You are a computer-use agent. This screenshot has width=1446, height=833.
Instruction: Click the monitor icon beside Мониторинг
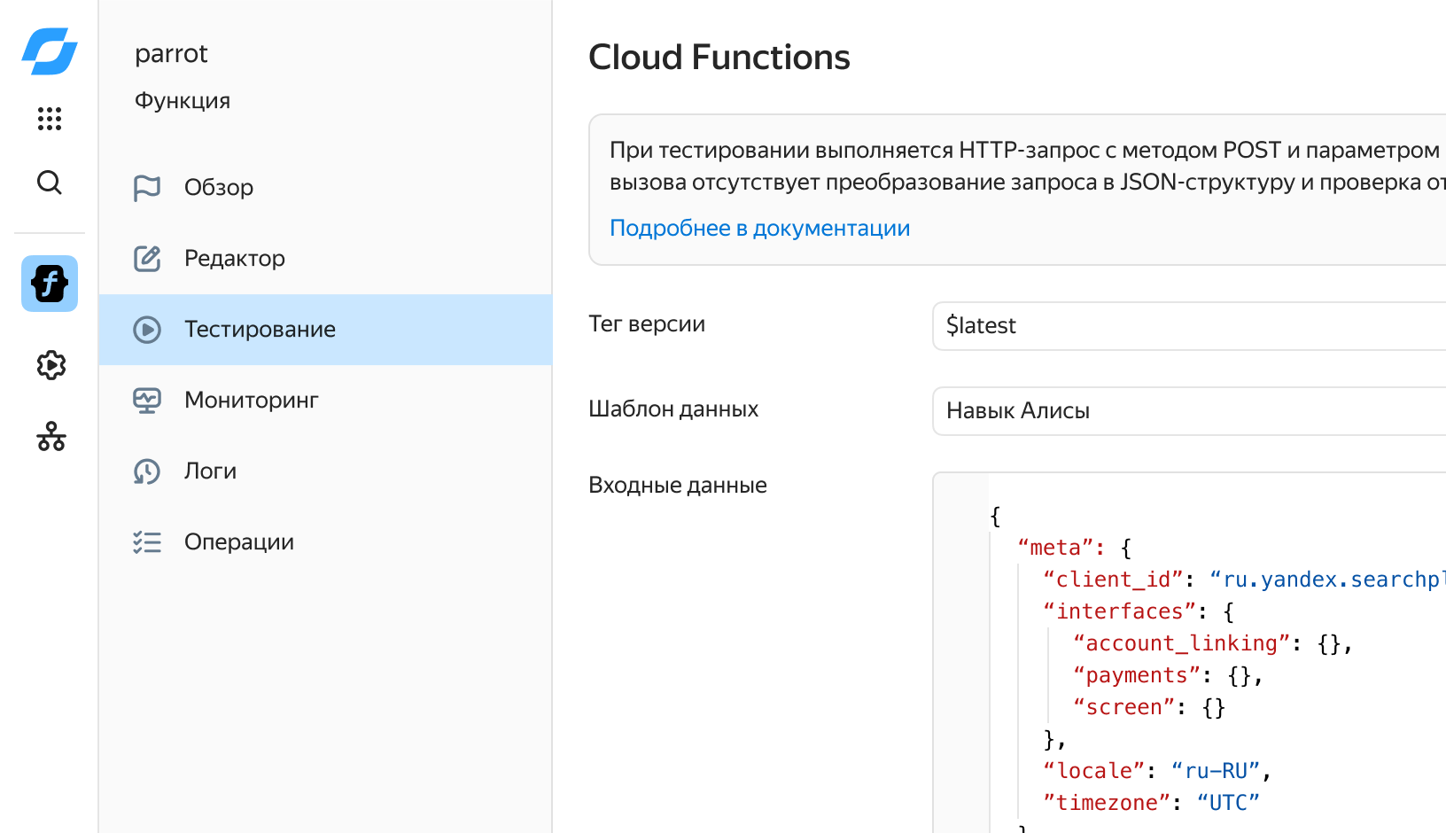147,401
